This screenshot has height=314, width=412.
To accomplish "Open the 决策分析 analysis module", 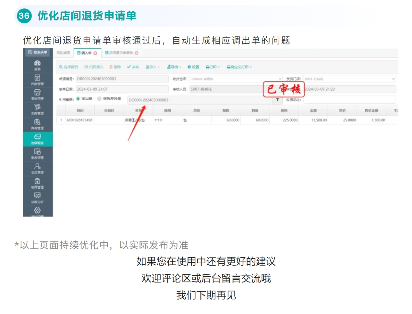I will pyautogui.click(x=37, y=198).
